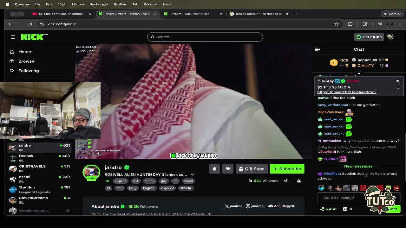Share the stream via share icon
Viewport: 406px width, 228px height.
285,181
